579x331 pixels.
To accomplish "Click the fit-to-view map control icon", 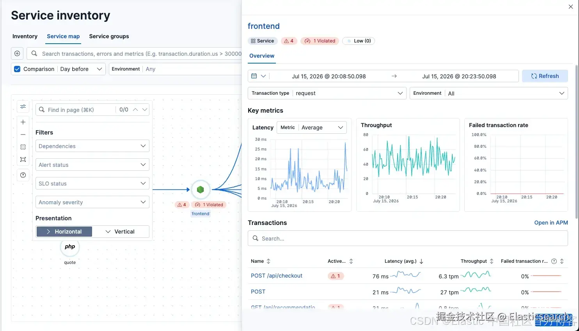I will click(x=23, y=159).
